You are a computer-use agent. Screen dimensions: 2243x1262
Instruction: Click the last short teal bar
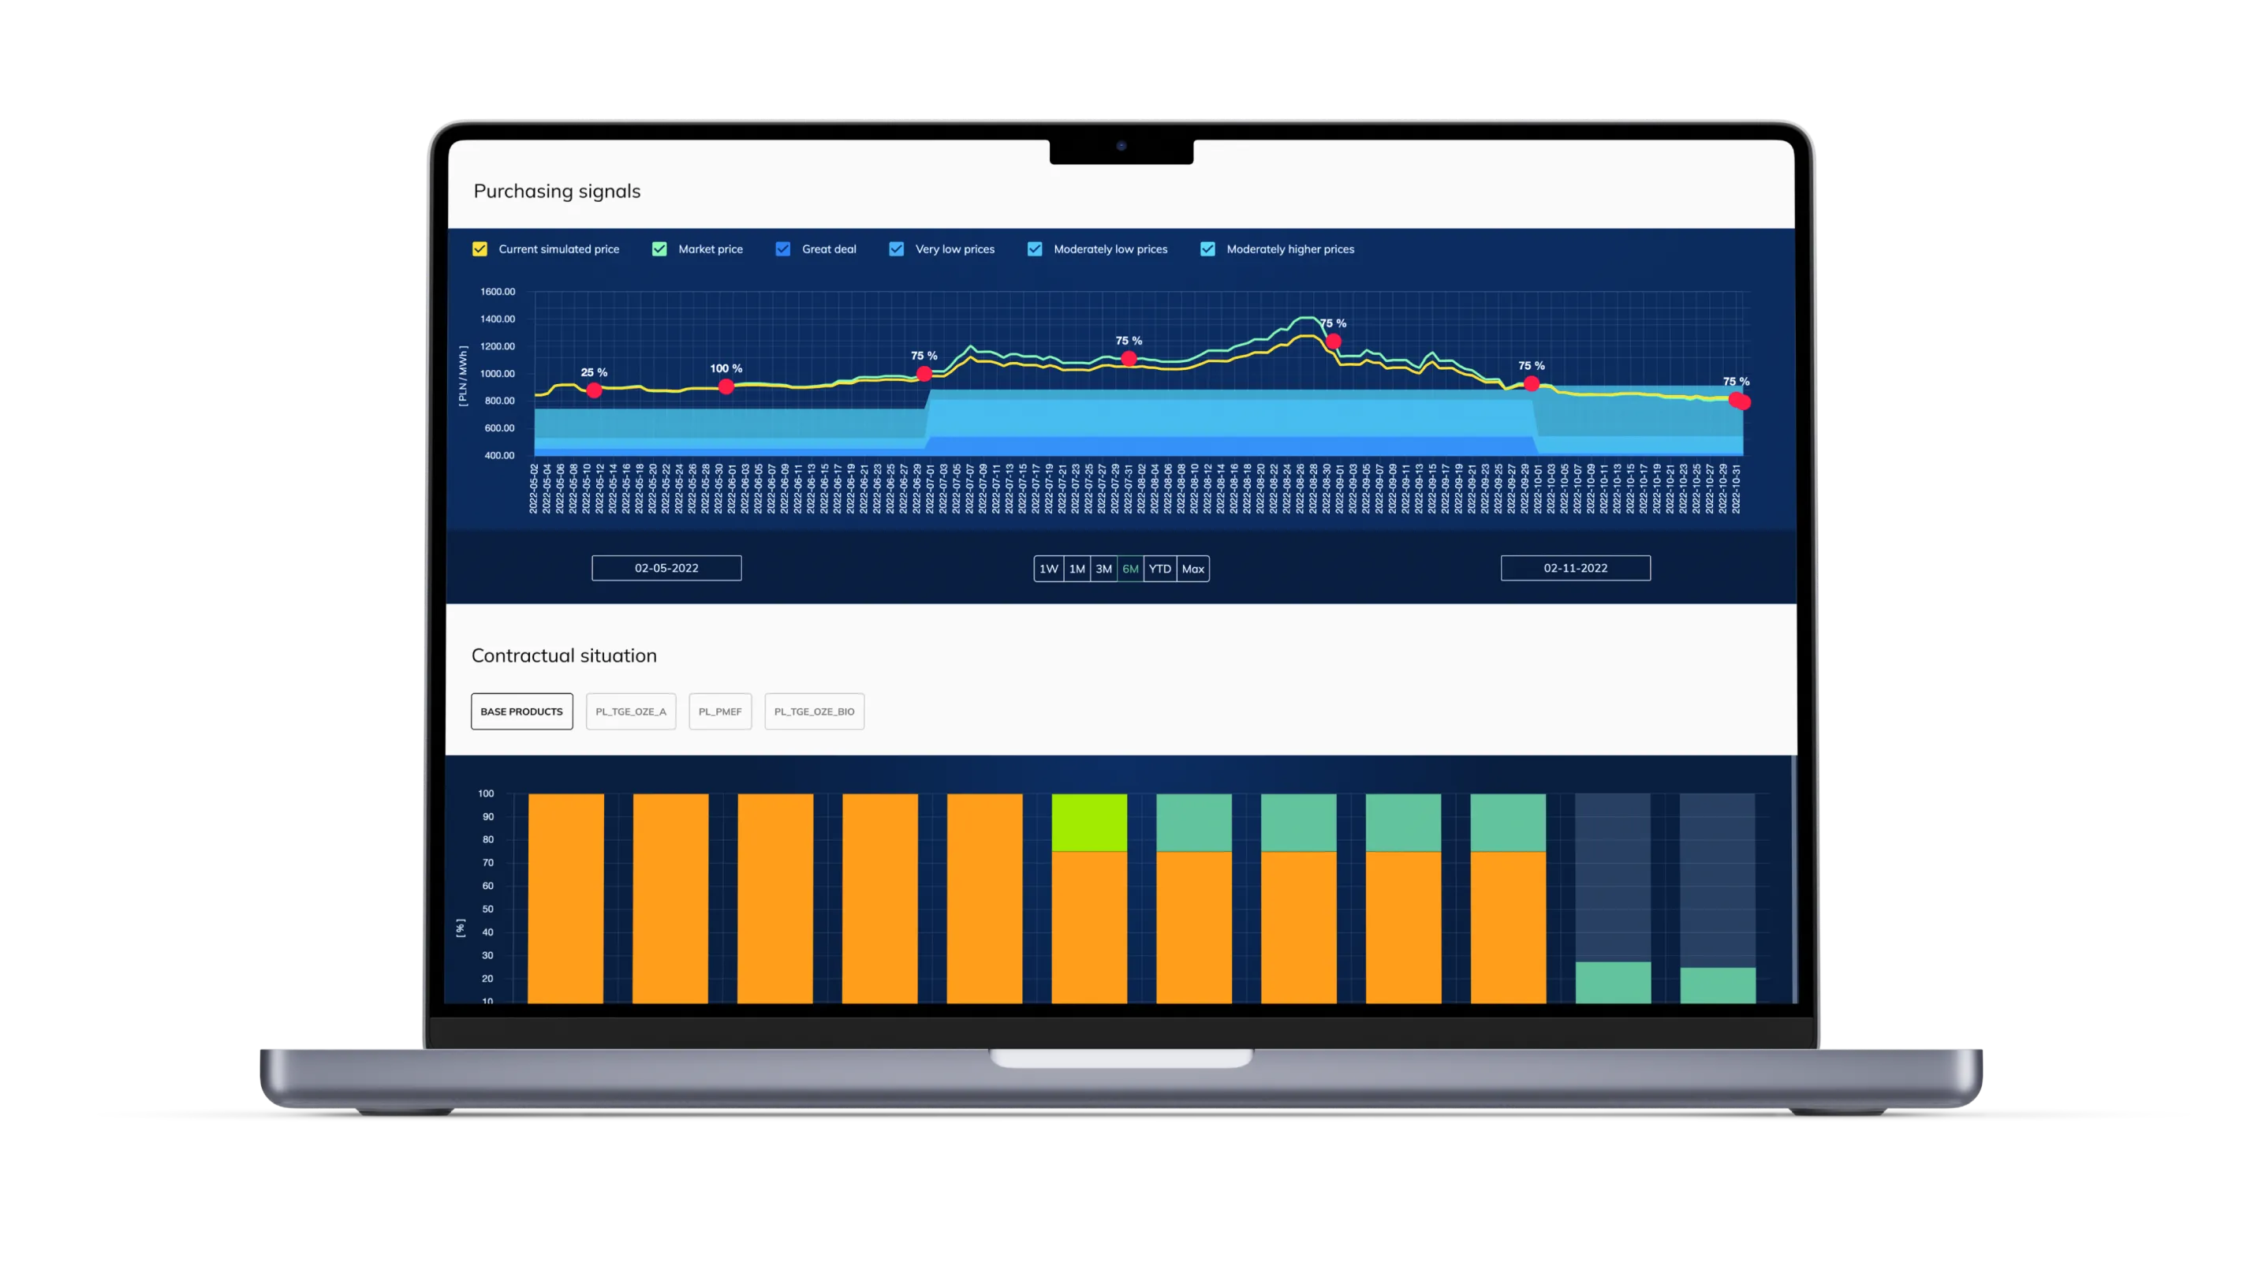pyautogui.click(x=1718, y=985)
